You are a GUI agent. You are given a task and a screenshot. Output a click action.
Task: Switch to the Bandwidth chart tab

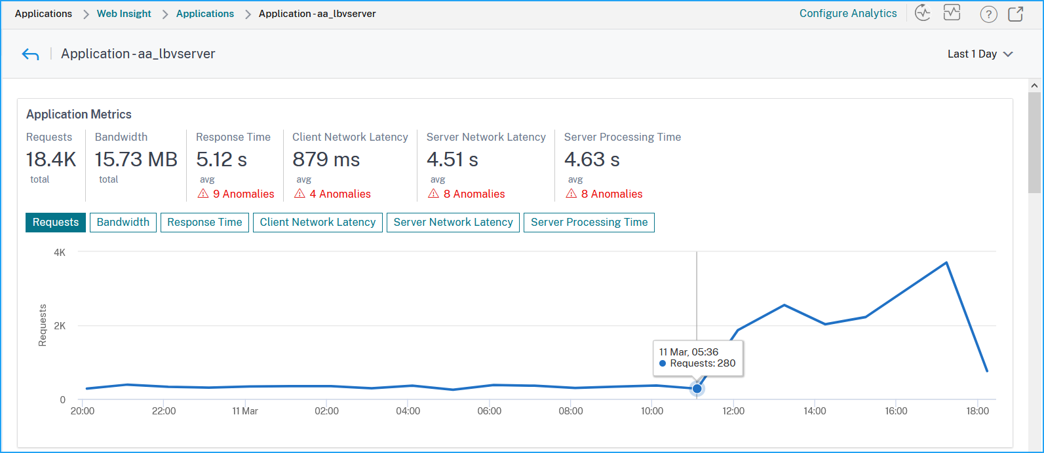tap(123, 223)
